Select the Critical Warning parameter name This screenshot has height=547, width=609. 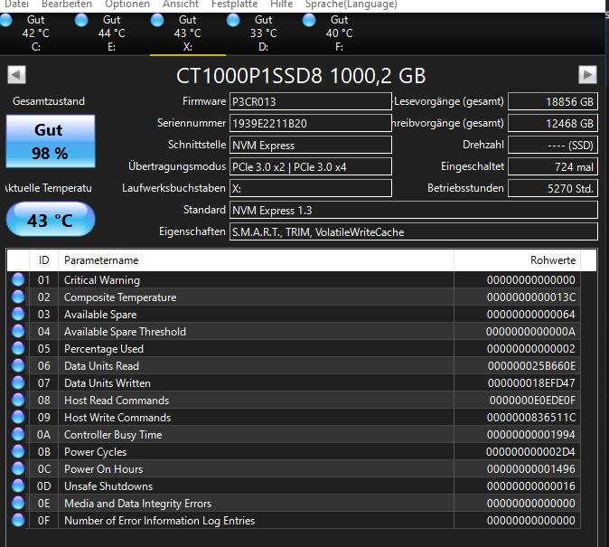click(102, 280)
